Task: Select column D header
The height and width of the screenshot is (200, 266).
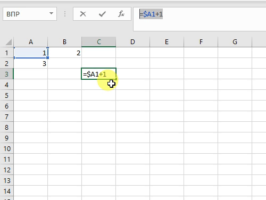Action: tap(132, 42)
